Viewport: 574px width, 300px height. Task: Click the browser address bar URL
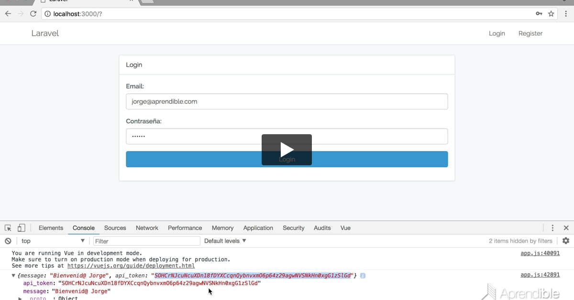point(77,14)
